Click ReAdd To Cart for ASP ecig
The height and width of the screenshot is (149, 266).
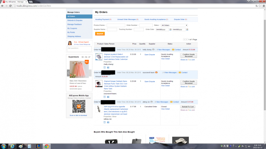click(x=188, y=107)
